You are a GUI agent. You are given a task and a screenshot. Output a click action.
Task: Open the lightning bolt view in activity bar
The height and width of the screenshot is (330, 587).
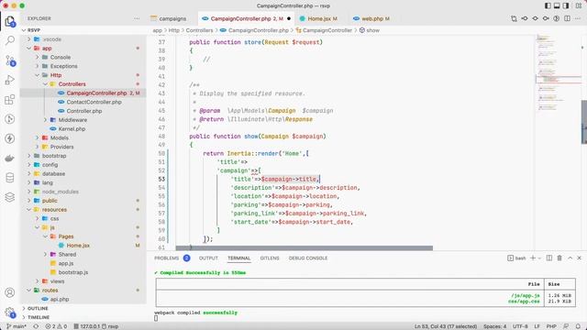10,138
